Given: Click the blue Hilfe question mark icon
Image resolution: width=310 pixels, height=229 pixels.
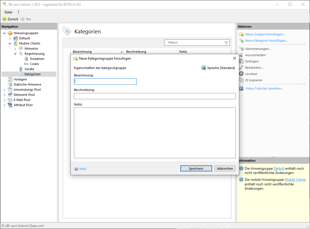Looking at the screenshot, I should (76, 169).
